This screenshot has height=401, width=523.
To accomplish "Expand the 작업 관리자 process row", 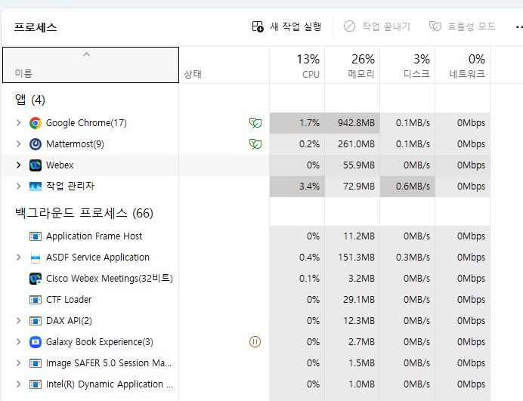I will (x=19, y=186).
